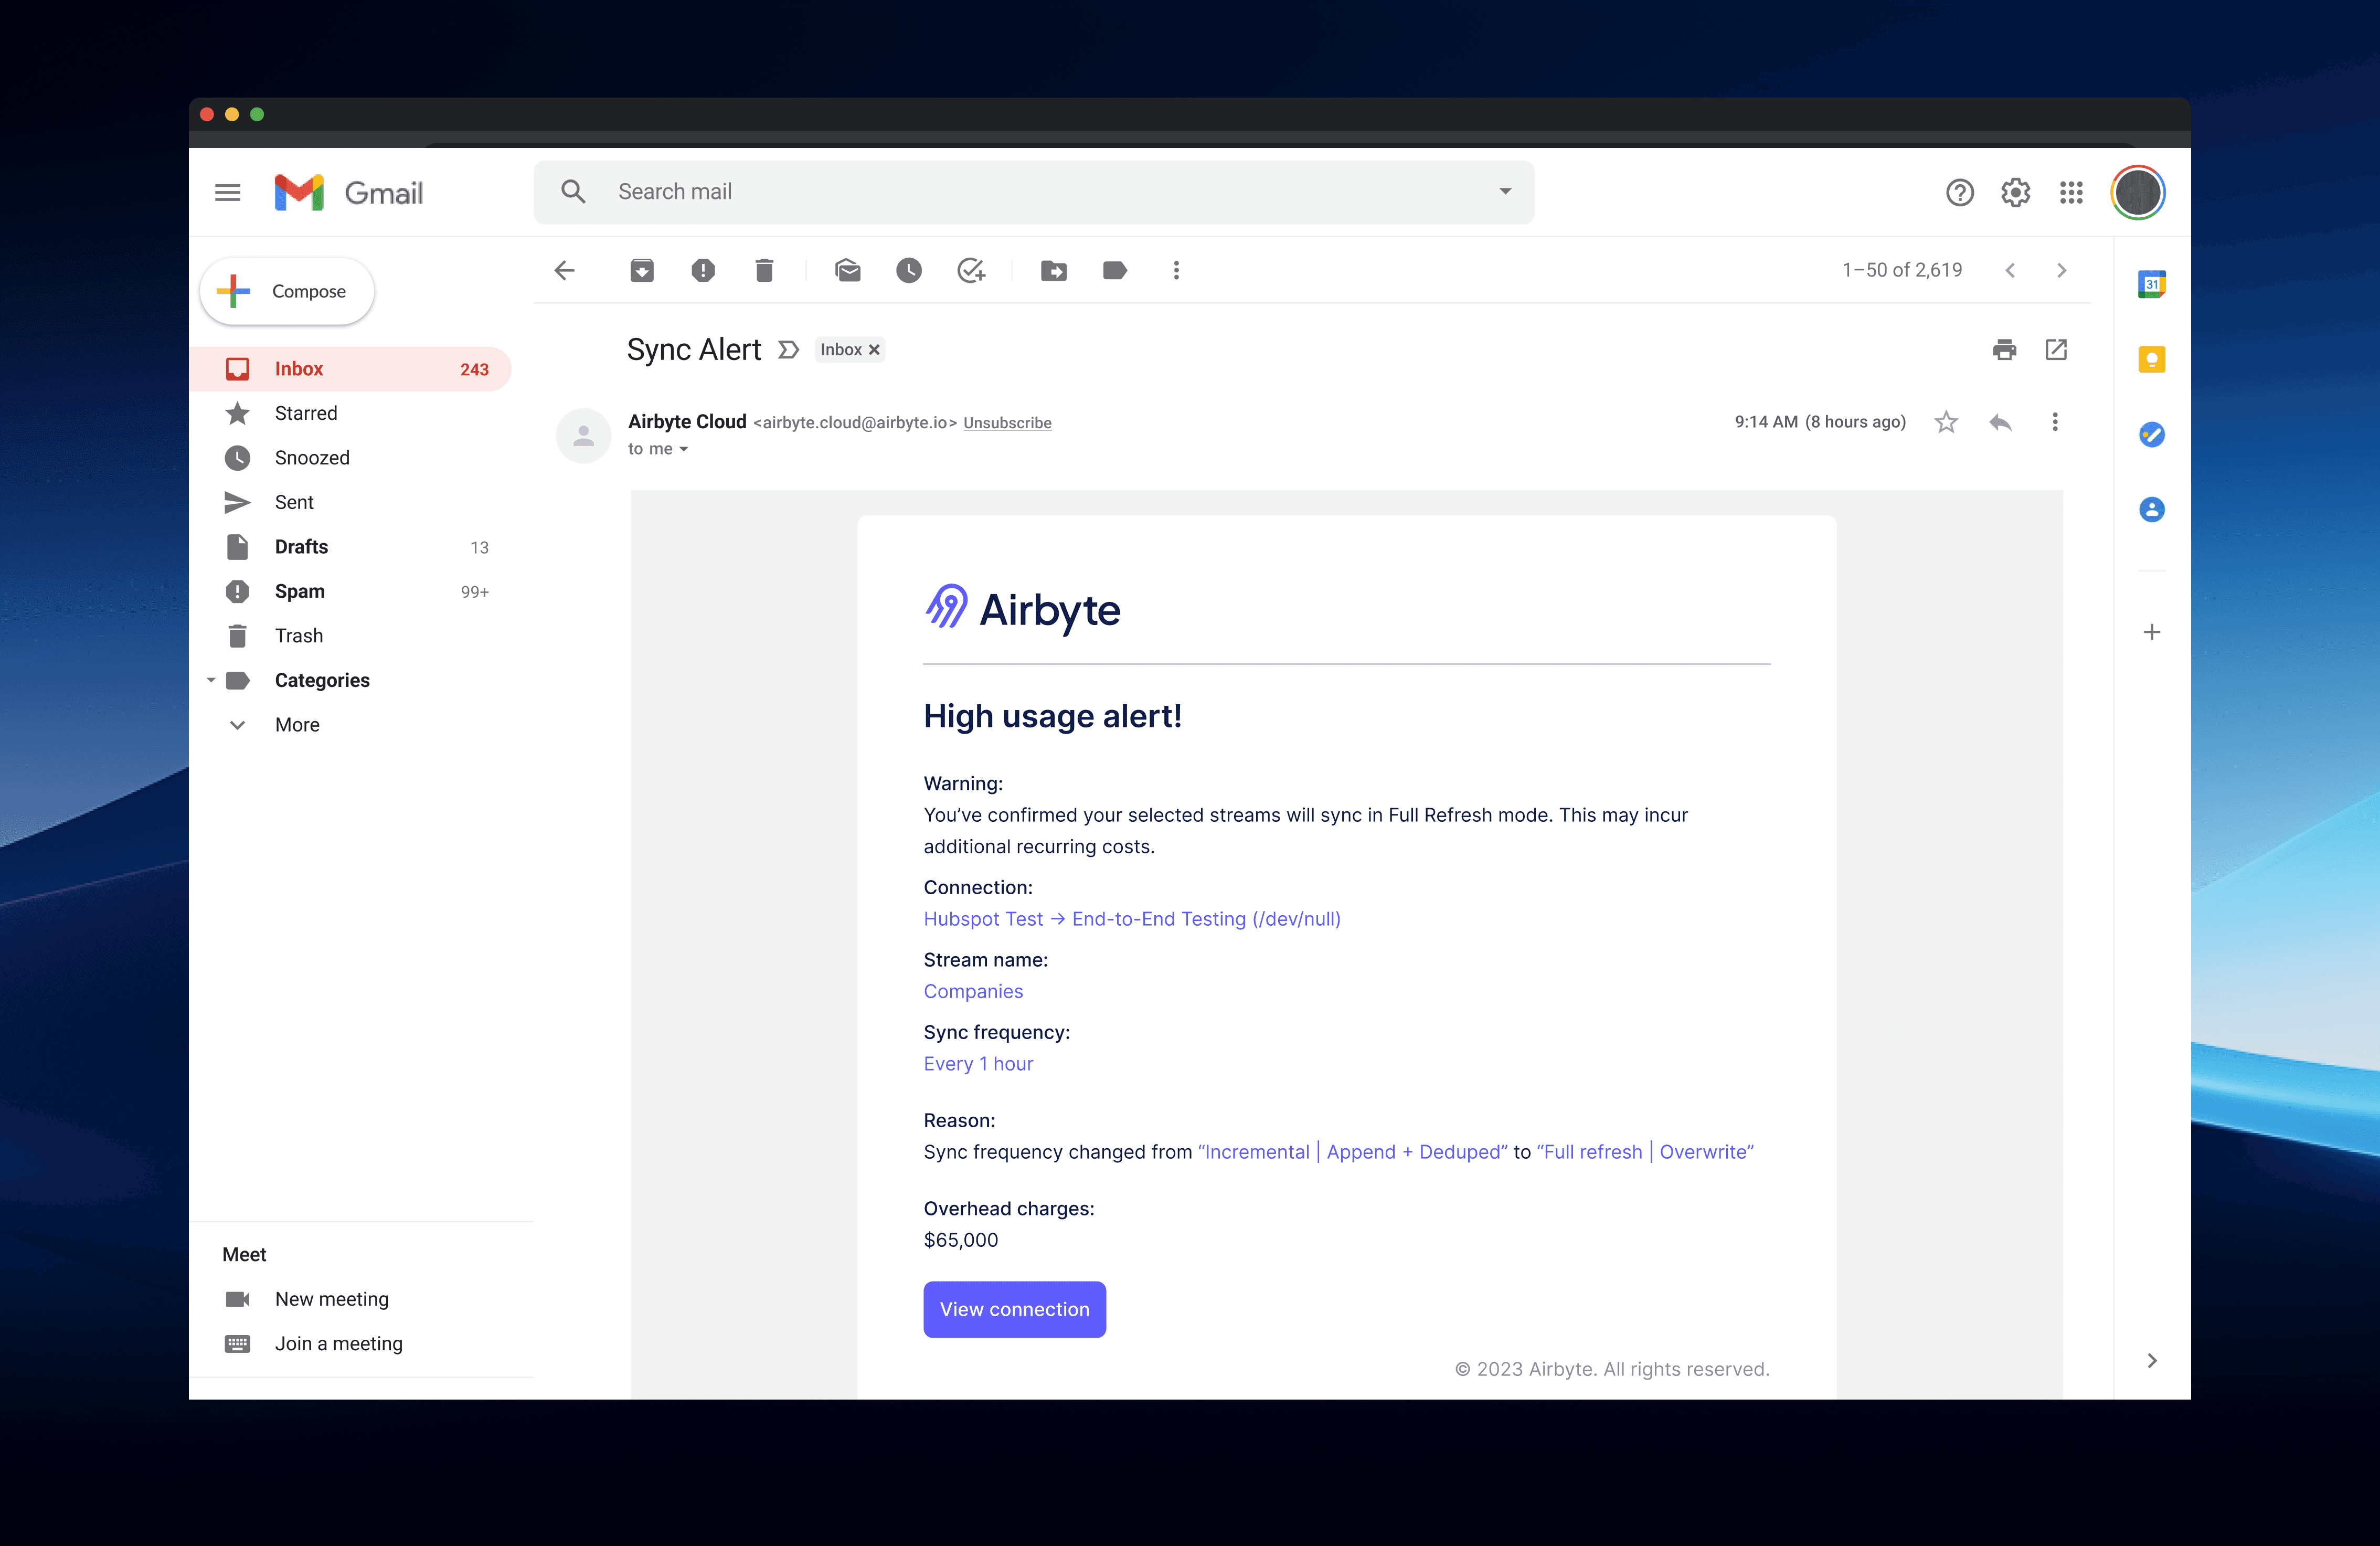The width and height of the screenshot is (2380, 1546).
Task: Go to the Spam folder
Action: [299, 591]
